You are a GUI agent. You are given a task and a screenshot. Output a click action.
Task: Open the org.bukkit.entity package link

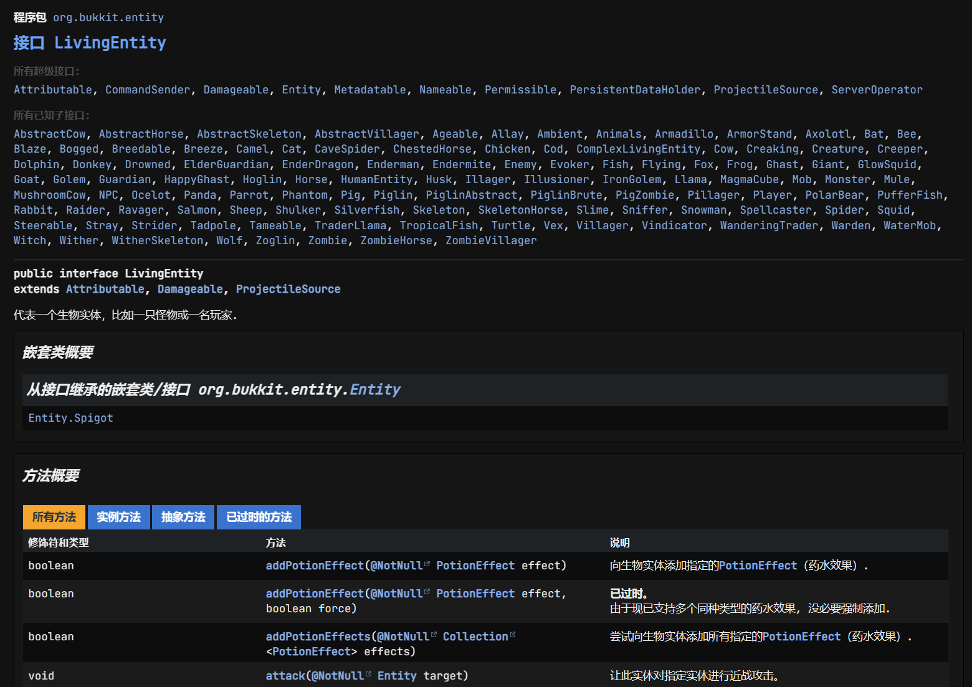coord(108,17)
